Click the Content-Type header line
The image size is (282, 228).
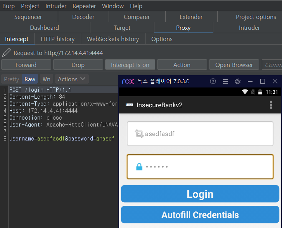pyautogui.click(x=63, y=104)
